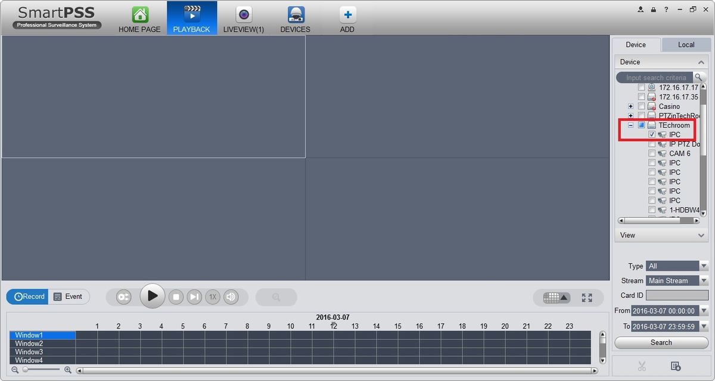Open the To date-time dropdown arrow
This screenshot has width=715, height=381.
[704, 326]
